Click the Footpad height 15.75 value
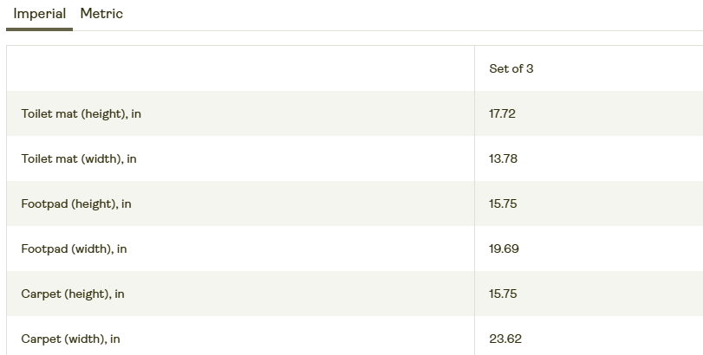 [x=503, y=203]
